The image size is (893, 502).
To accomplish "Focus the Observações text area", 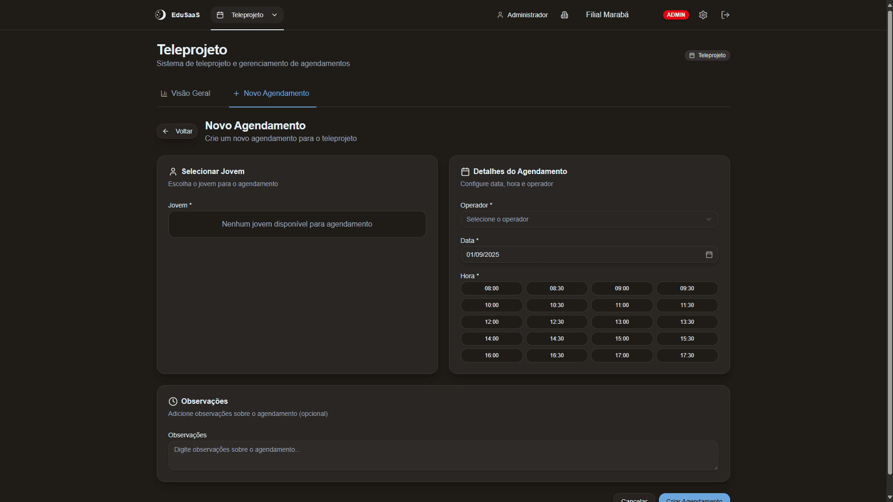I will 443,455.
